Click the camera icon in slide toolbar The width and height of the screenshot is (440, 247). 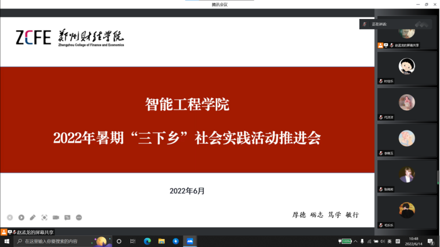[x=56, y=217]
